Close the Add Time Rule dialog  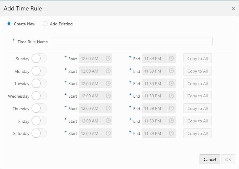pyautogui.click(x=233, y=9)
